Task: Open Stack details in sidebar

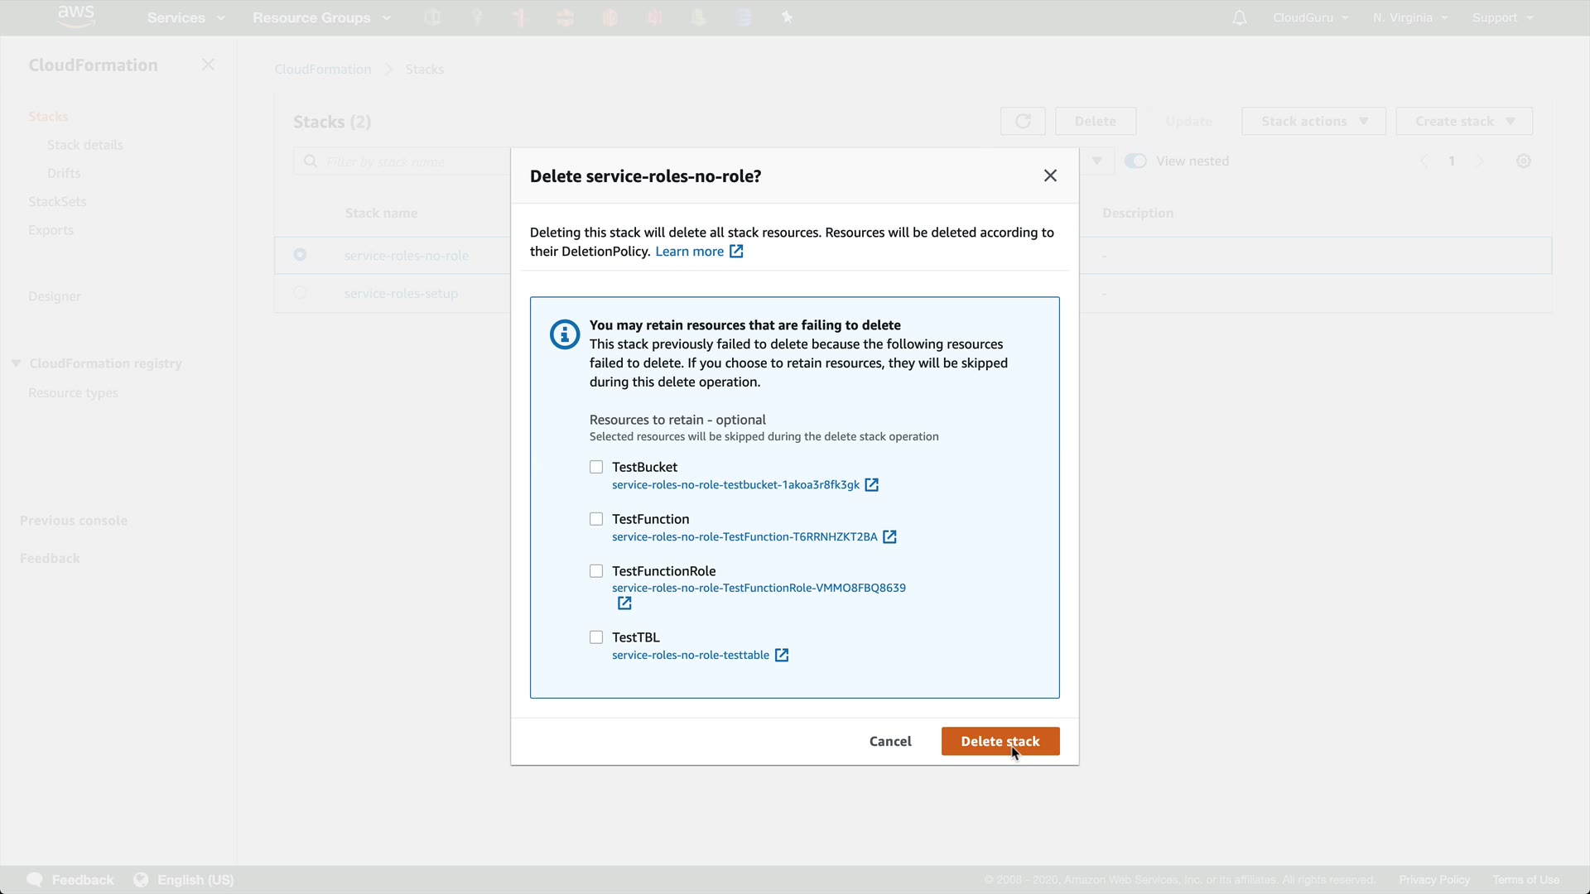Action: click(x=84, y=145)
